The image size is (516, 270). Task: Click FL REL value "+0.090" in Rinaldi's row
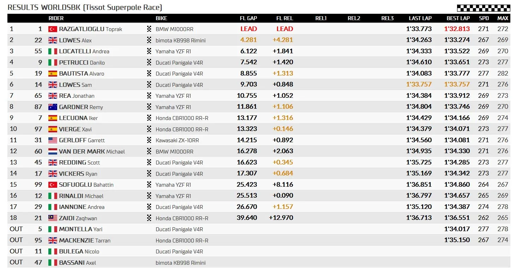tap(283, 196)
